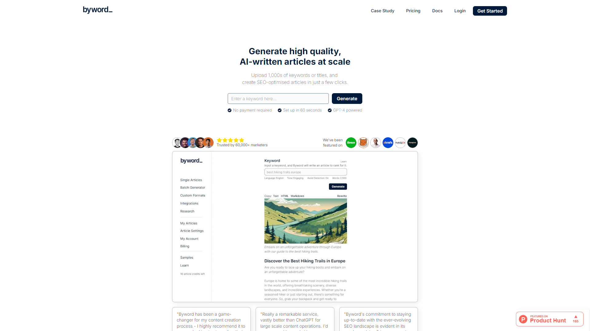Click the Get Started button

(490, 10)
